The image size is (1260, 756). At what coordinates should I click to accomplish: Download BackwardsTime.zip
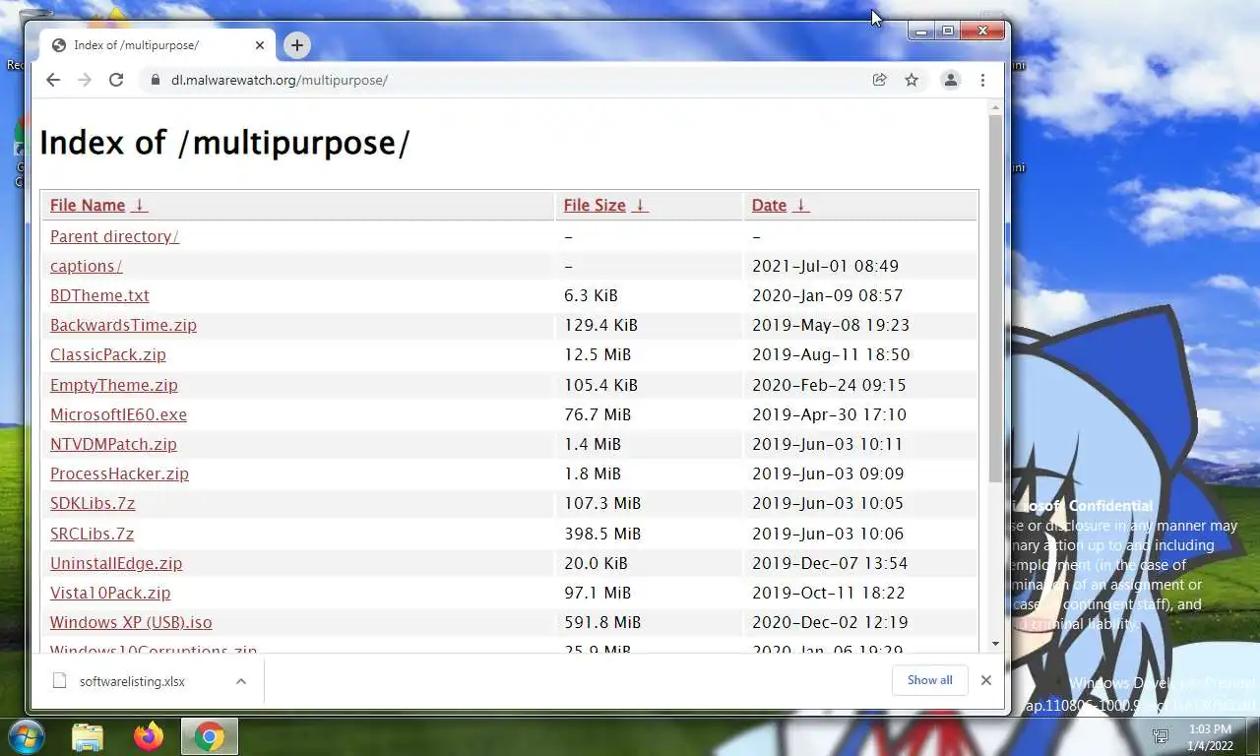tap(123, 325)
